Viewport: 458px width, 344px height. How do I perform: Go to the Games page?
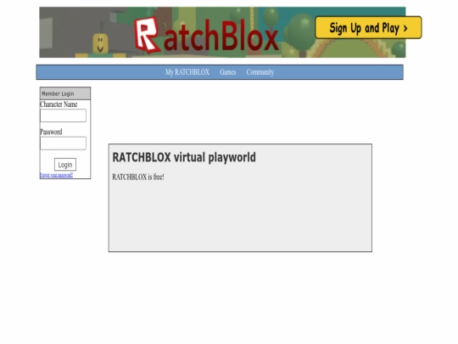tap(228, 72)
